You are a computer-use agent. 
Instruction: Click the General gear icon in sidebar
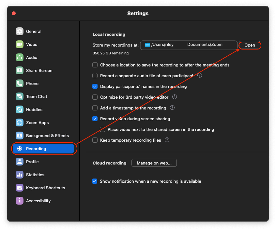coord(20,31)
